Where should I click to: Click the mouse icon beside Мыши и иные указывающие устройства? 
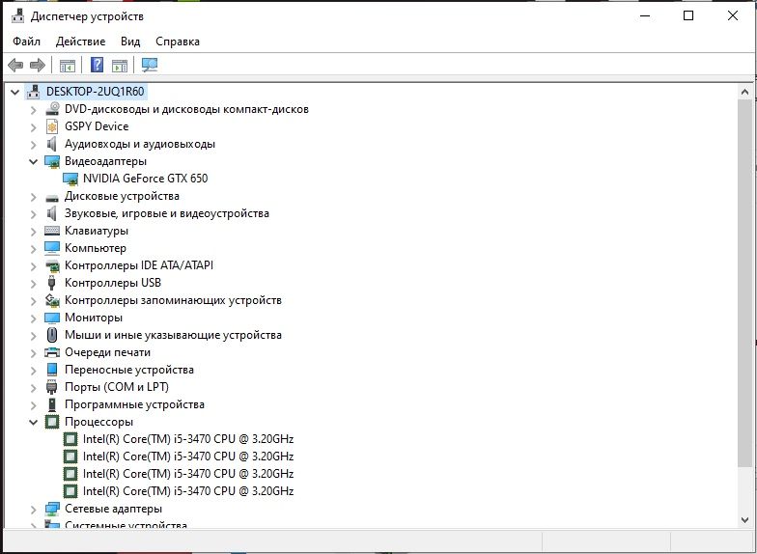(x=52, y=335)
